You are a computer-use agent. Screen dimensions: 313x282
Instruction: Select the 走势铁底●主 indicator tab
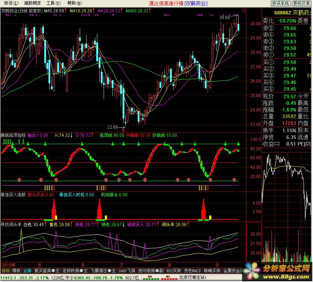point(75,271)
